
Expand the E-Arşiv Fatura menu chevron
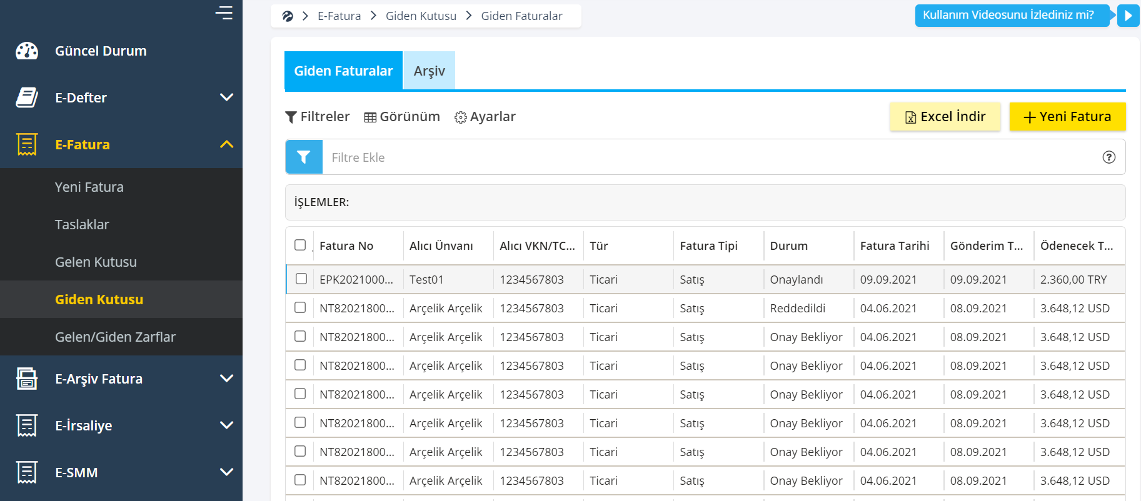[226, 379]
